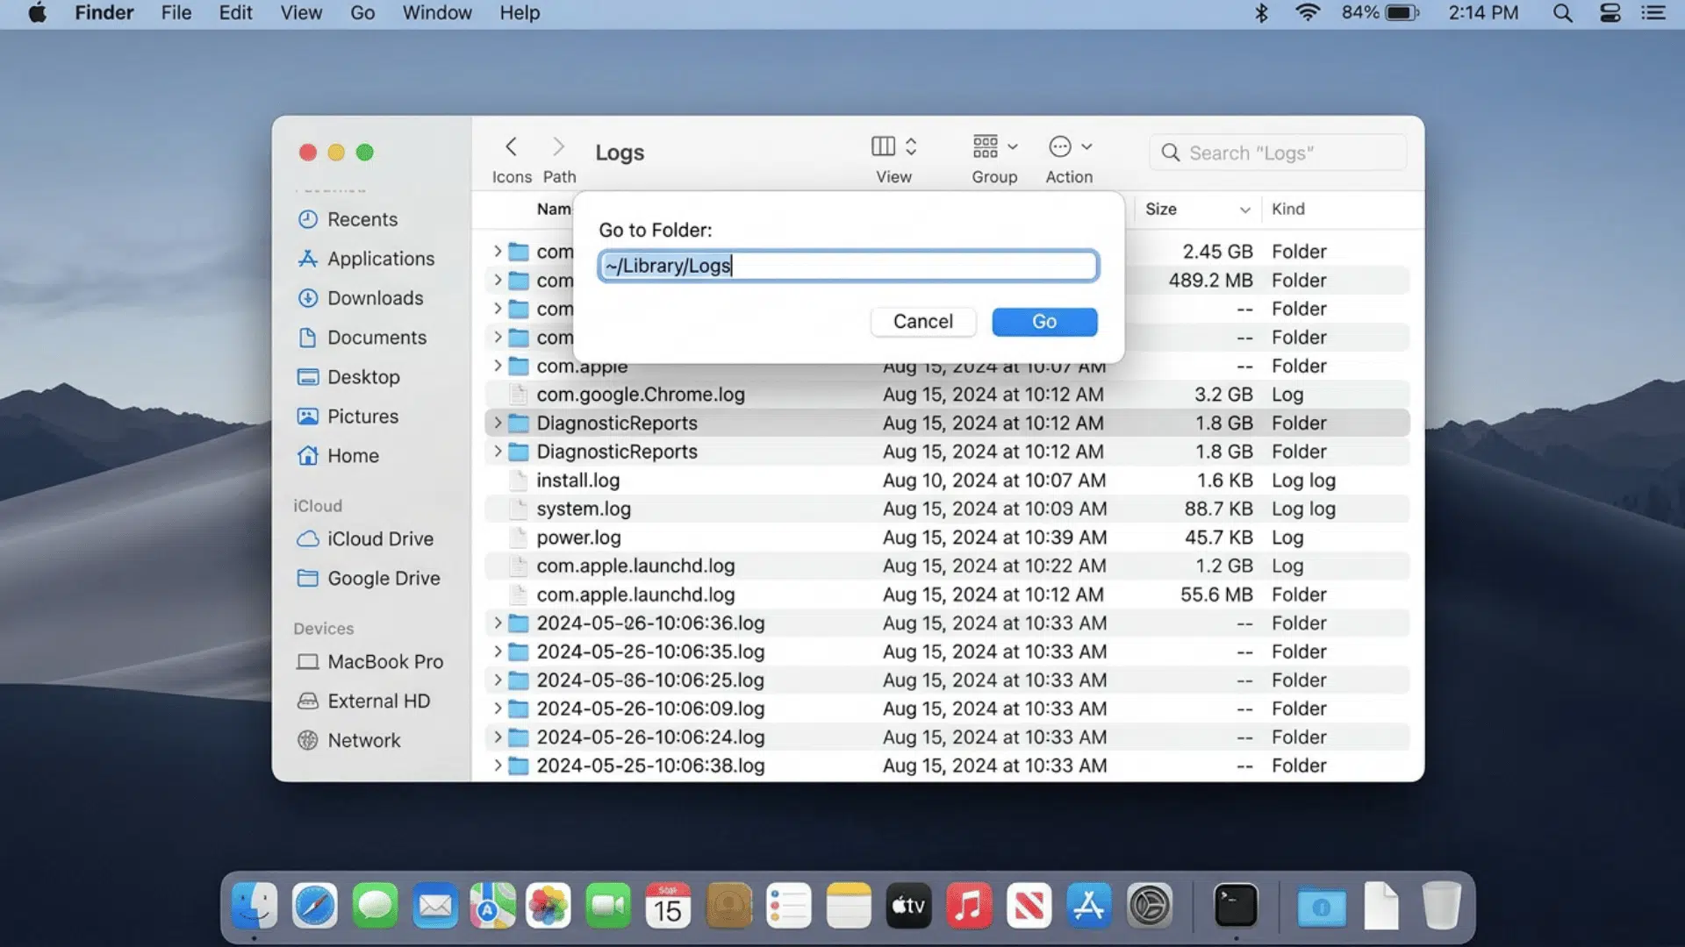Select the com.google.Chrome.log file
Screen dimensions: 1685x947
947,395
